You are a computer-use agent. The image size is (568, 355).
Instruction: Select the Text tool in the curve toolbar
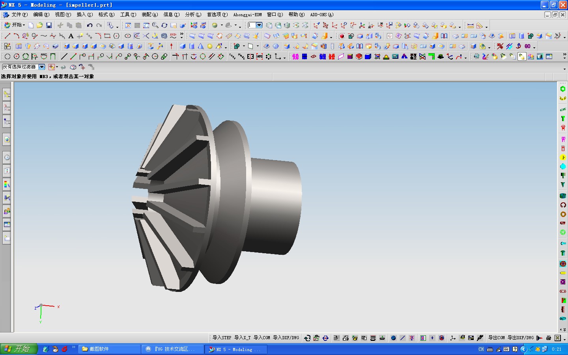70,35
